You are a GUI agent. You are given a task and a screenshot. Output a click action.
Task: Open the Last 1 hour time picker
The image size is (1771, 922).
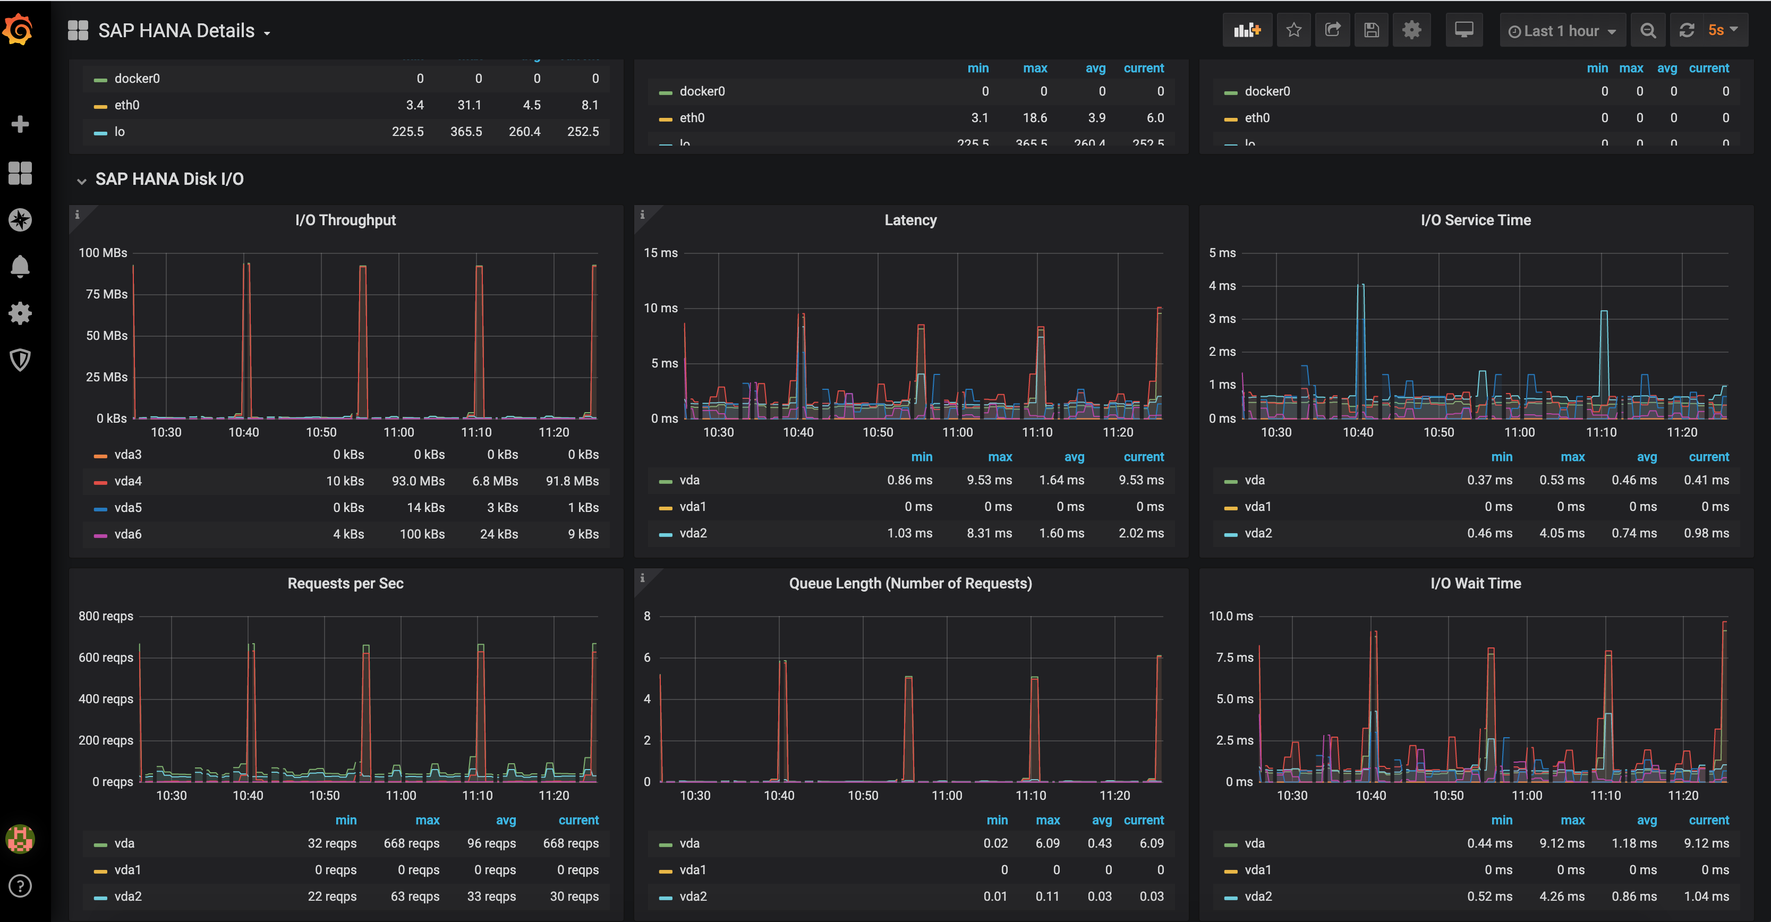point(1561,31)
